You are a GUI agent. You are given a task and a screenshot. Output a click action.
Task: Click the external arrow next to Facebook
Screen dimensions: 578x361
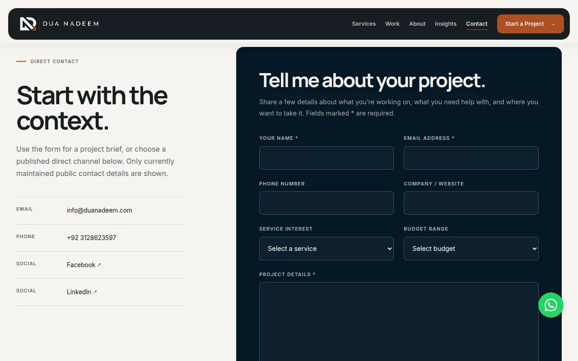point(99,265)
